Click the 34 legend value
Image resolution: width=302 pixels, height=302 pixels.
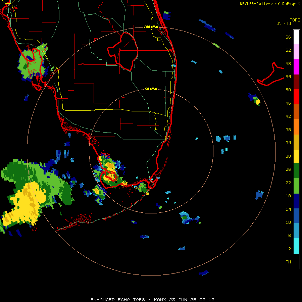[288, 143]
